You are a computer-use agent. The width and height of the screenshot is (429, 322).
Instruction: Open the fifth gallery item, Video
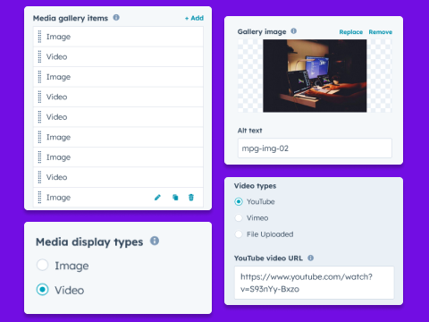118,117
